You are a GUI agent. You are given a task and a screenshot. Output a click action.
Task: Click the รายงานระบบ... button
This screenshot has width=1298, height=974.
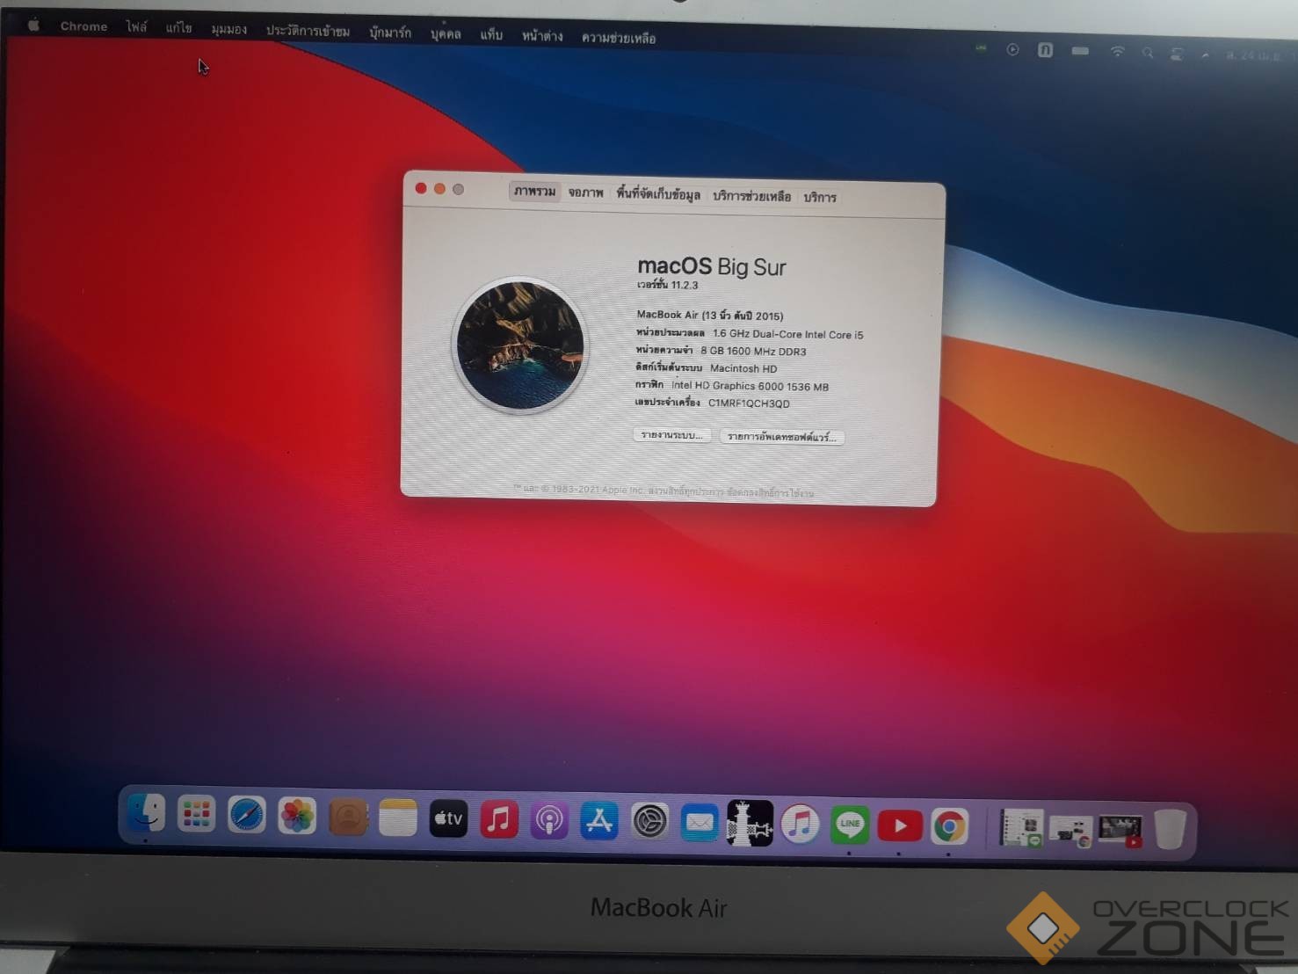point(672,435)
